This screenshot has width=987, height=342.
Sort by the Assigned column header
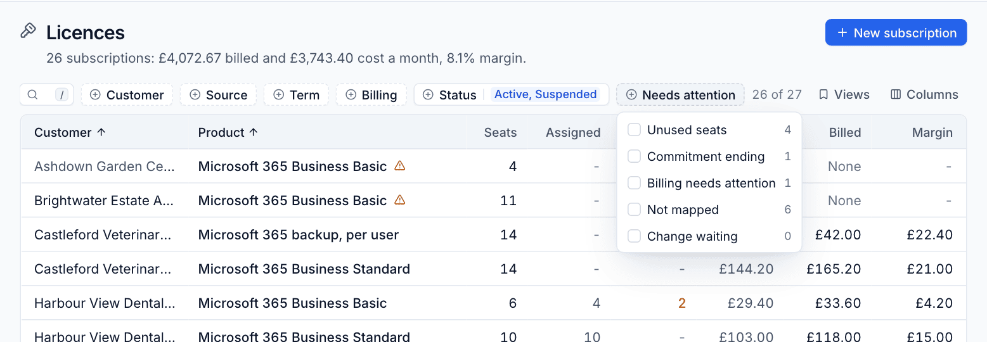click(x=573, y=132)
